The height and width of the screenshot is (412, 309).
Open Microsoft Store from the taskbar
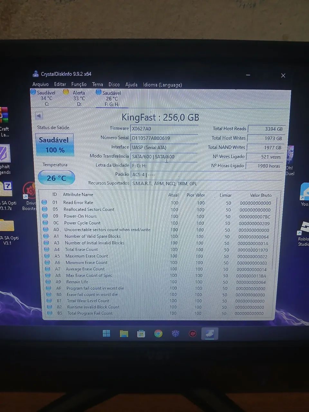pos(141,334)
